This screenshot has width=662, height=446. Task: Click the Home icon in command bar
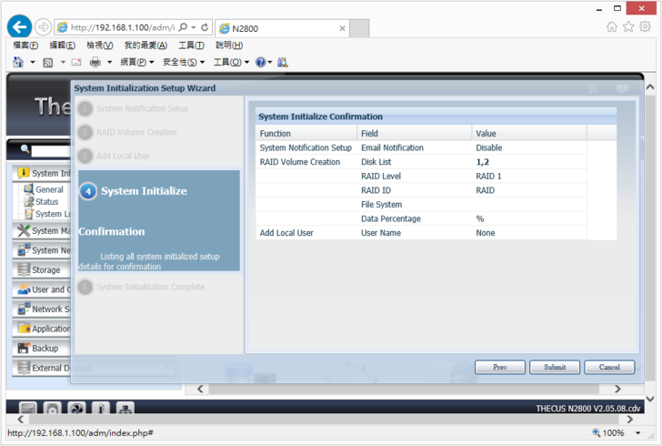pyautogui.click(x=18, y=62)
